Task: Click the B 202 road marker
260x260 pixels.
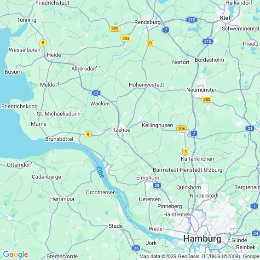Action: (115, 28)
